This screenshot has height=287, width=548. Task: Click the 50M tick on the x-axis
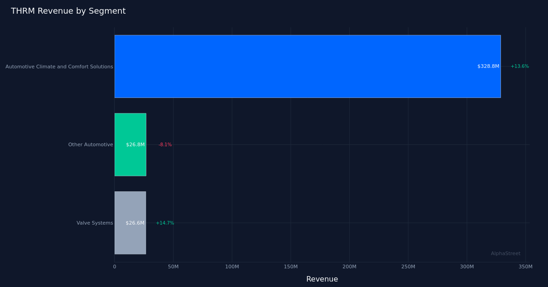(173, 266)
